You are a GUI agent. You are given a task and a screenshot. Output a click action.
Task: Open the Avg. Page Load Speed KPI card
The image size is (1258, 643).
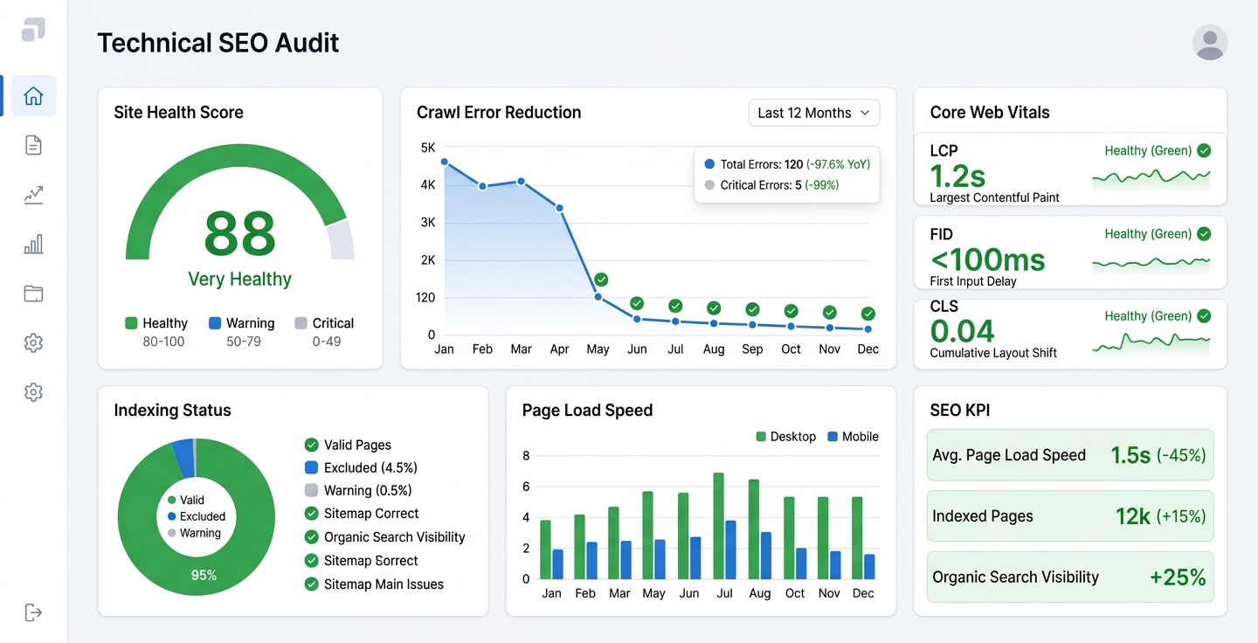(x=1070, y=455)
